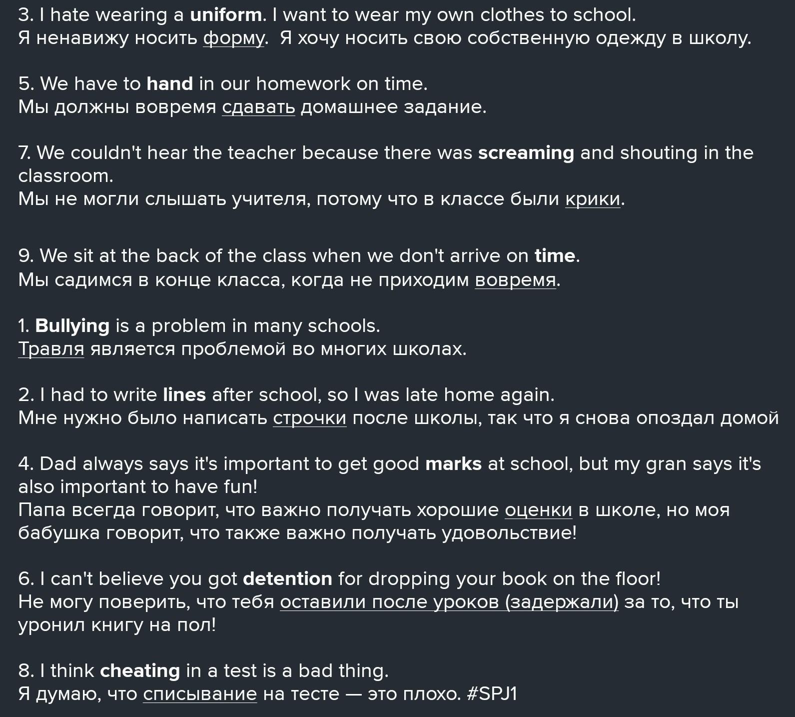Click the bold word "cheating"
Image resolution: width=795 pixels, height=717 pixels.
point(140,671)
